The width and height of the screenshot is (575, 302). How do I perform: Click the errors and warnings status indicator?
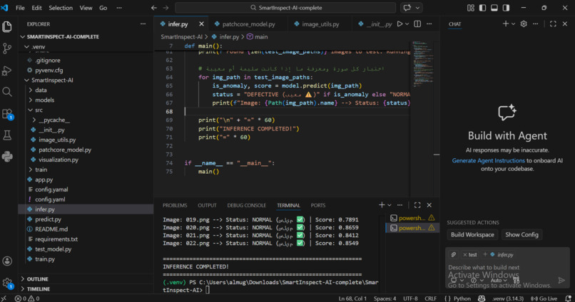pyautogui.click(x=27, y=298)
